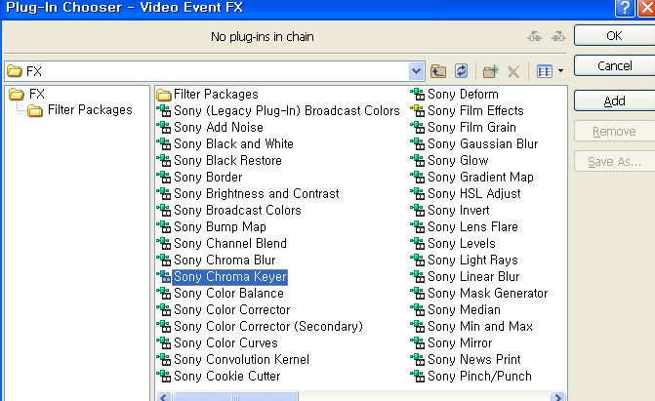
Task: Choose Sony Invert entry
Action: point(458,210)
